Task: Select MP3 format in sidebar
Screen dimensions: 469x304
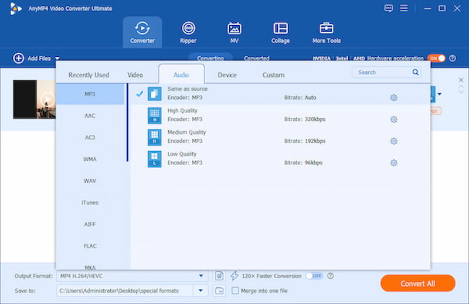Action: pyautogui.click(x=90, y=94)
